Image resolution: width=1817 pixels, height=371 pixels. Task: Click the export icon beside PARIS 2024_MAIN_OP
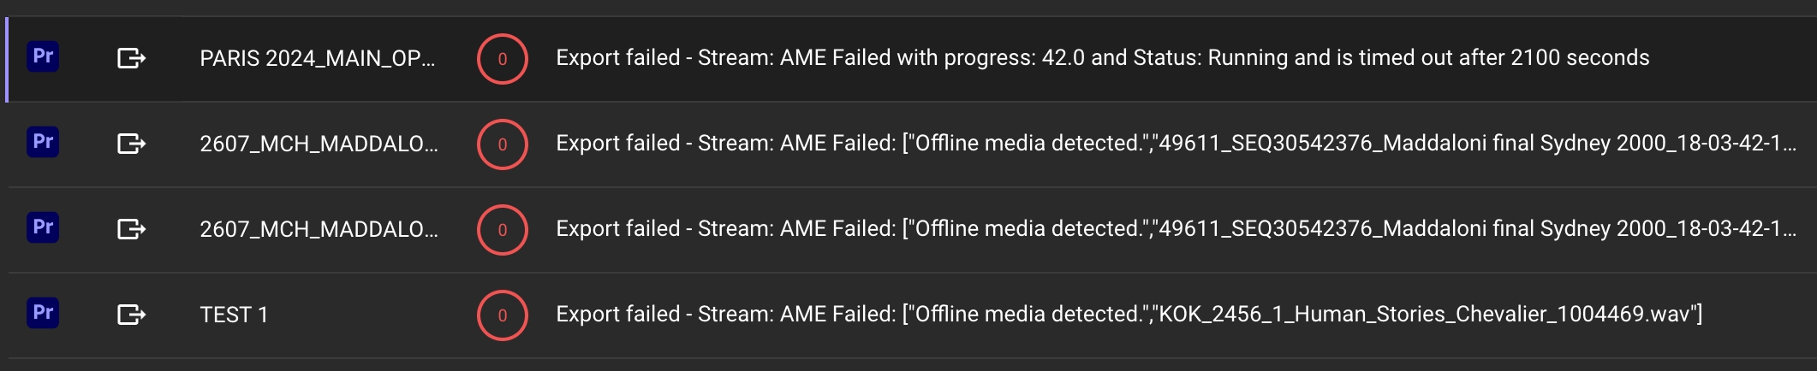click(131, 58)
